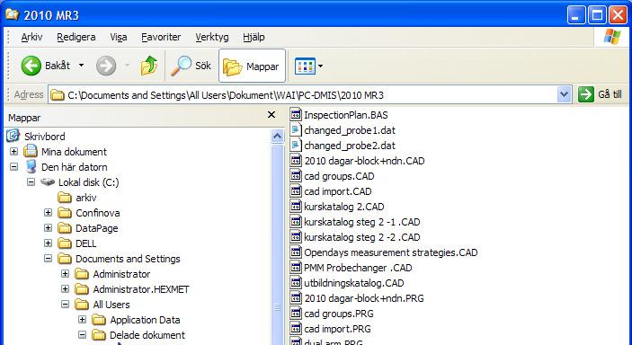Select Den här datorn computer icon

tap(31, 166)
